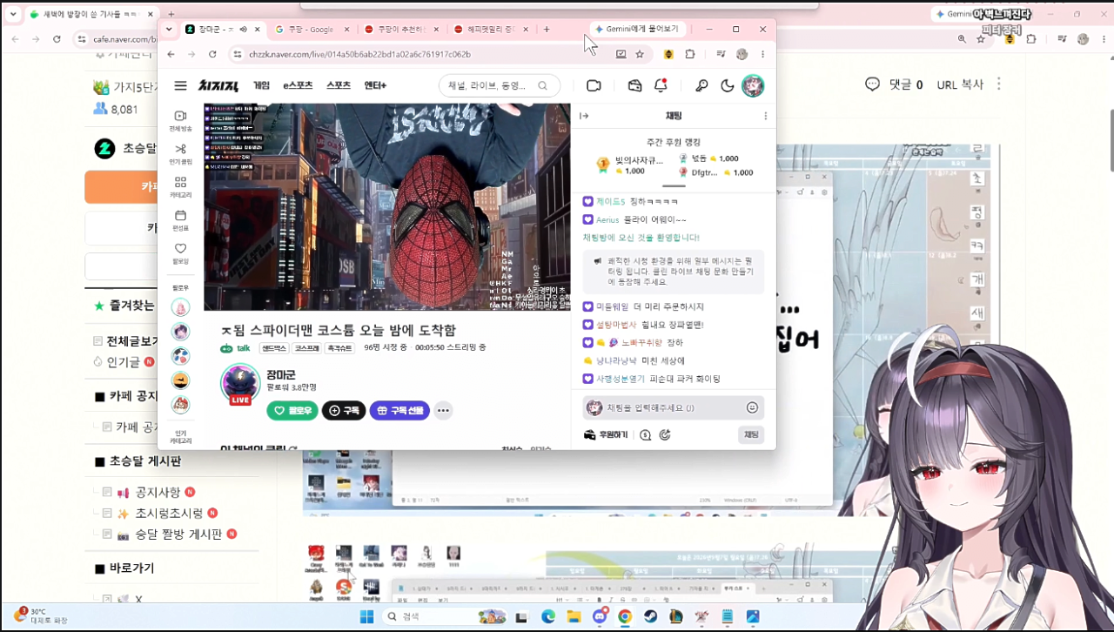Screen dimensions: 1114x632
Task: Open Chrome from the taskbar
Action: [x=625, y=616]
